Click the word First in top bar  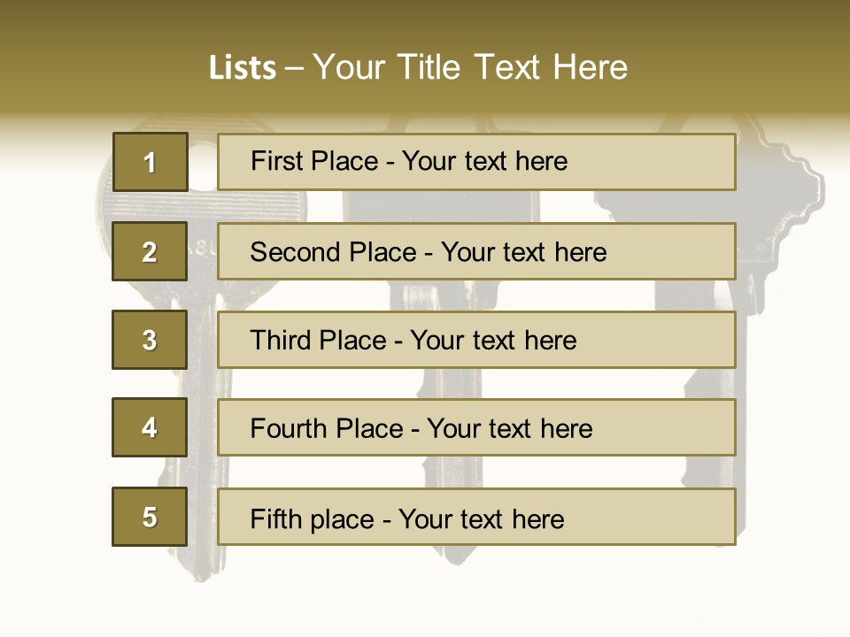click(x=274, y=161)
